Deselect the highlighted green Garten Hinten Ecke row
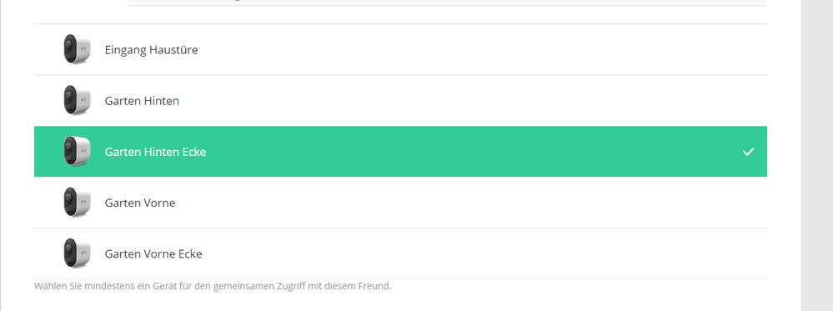 point(400,152)
